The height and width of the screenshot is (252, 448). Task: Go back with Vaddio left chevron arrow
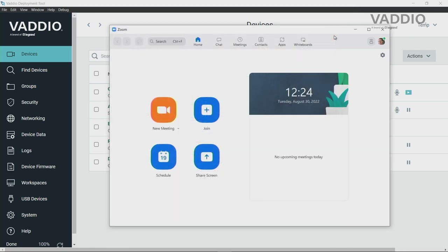[x=89, y=25]
